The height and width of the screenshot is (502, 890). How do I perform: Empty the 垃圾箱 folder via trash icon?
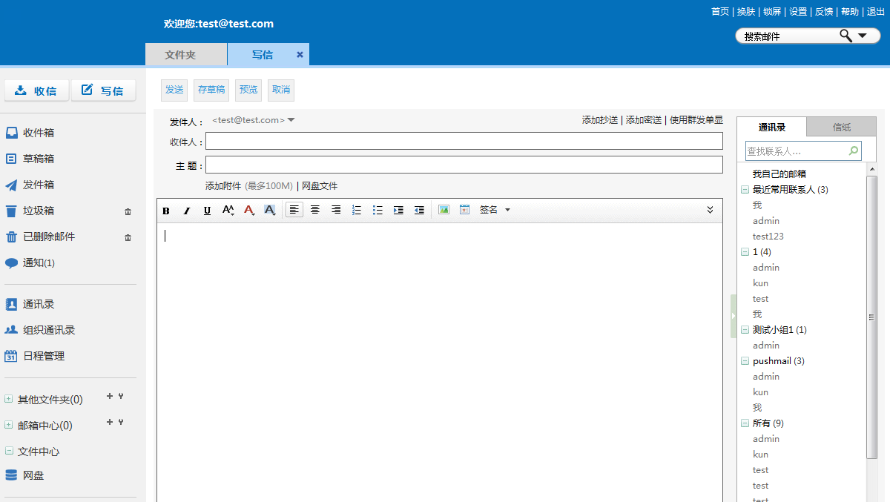pyautogui.click(x=128, y=211)
